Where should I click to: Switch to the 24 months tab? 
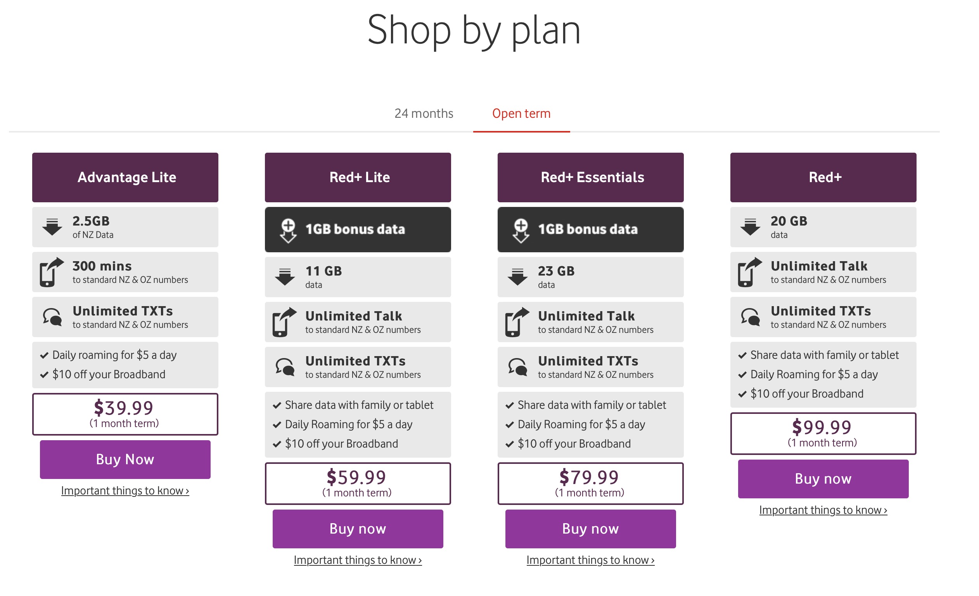[424, 114]
